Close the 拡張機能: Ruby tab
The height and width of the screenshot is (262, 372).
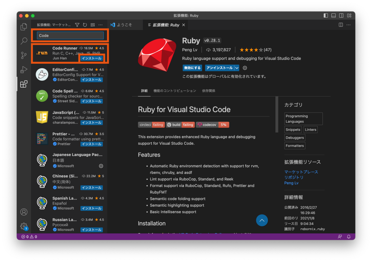click(x=184, y=25)
